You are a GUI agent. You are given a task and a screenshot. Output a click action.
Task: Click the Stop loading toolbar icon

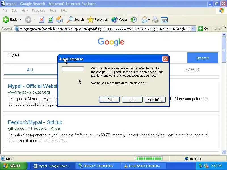click(41, 20)
